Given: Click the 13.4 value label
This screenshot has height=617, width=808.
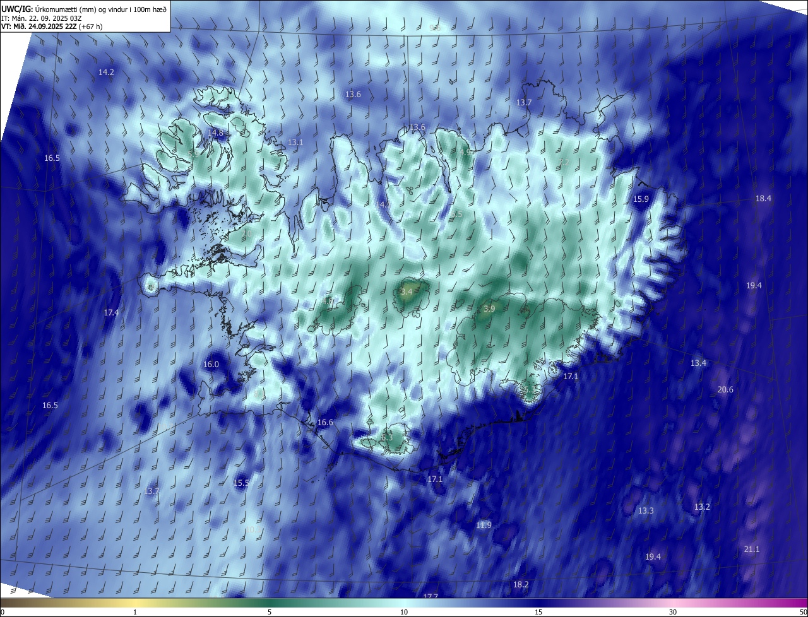Looking at the screenshot, I should [x=698, y=363].
